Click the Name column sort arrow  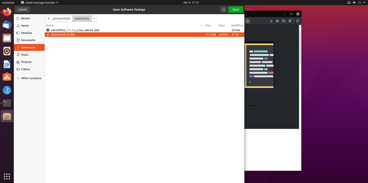click(x=201, y=25)
